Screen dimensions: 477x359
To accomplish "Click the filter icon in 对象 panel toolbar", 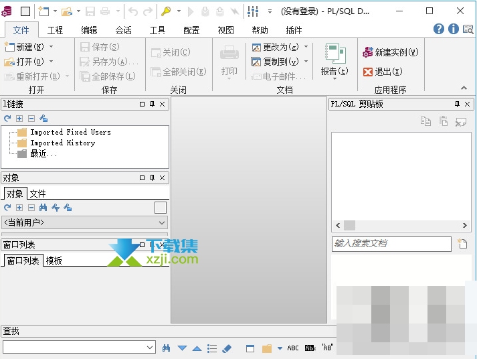I will coord(56,208).
